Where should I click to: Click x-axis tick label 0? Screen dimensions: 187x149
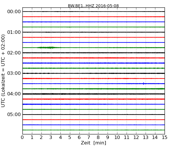click(x=22, y=138)
